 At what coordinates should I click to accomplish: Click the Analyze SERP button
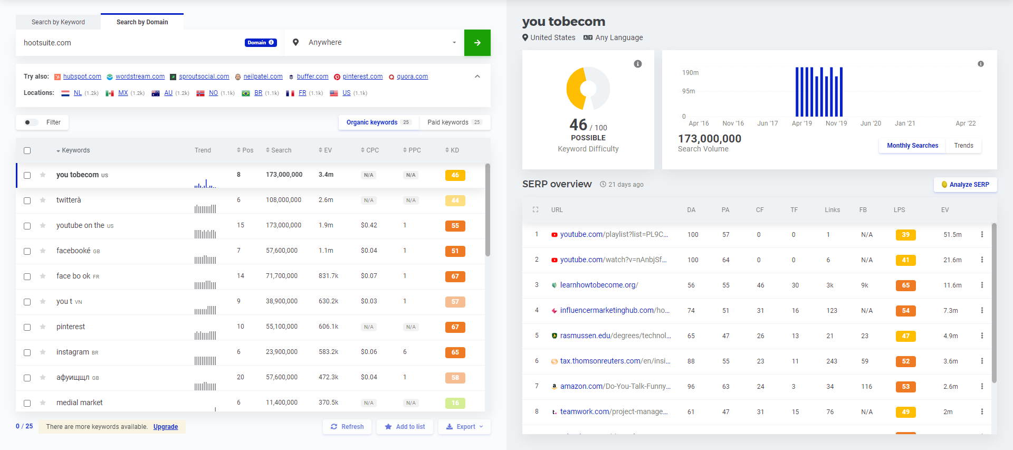966,185
